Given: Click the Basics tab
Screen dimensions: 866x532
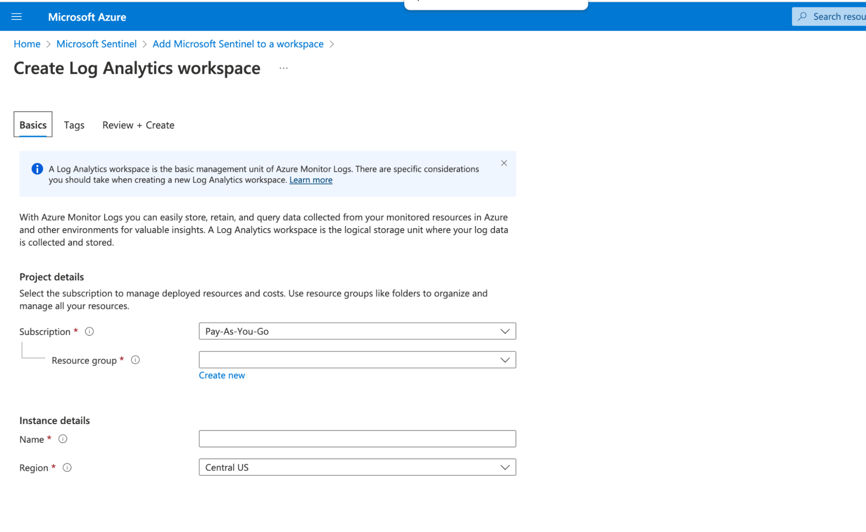Looking at the screenshot, I should click(33, 124).
